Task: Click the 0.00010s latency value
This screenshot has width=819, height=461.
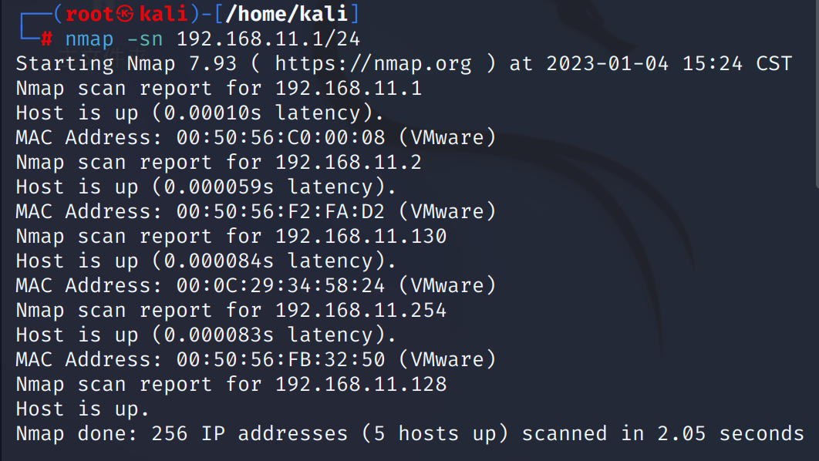Action: pyautogui.click(x=213, y=113)
